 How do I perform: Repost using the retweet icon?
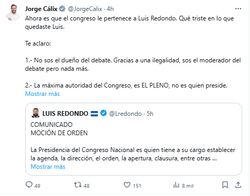[x=78, y=184]
